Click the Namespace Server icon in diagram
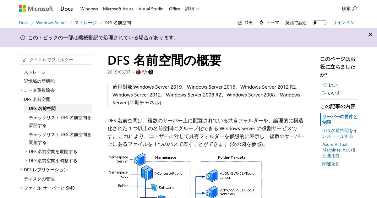Viewport: 377px width, 198px height. tap(139, 159)
